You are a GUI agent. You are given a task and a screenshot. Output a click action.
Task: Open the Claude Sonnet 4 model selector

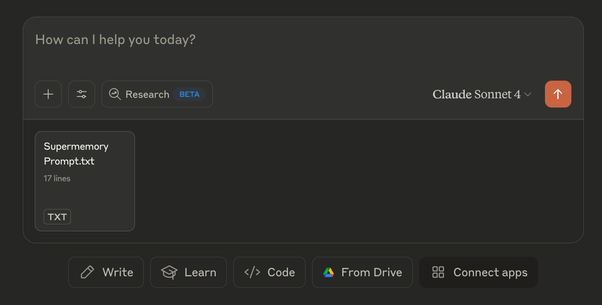coord(476,94)
